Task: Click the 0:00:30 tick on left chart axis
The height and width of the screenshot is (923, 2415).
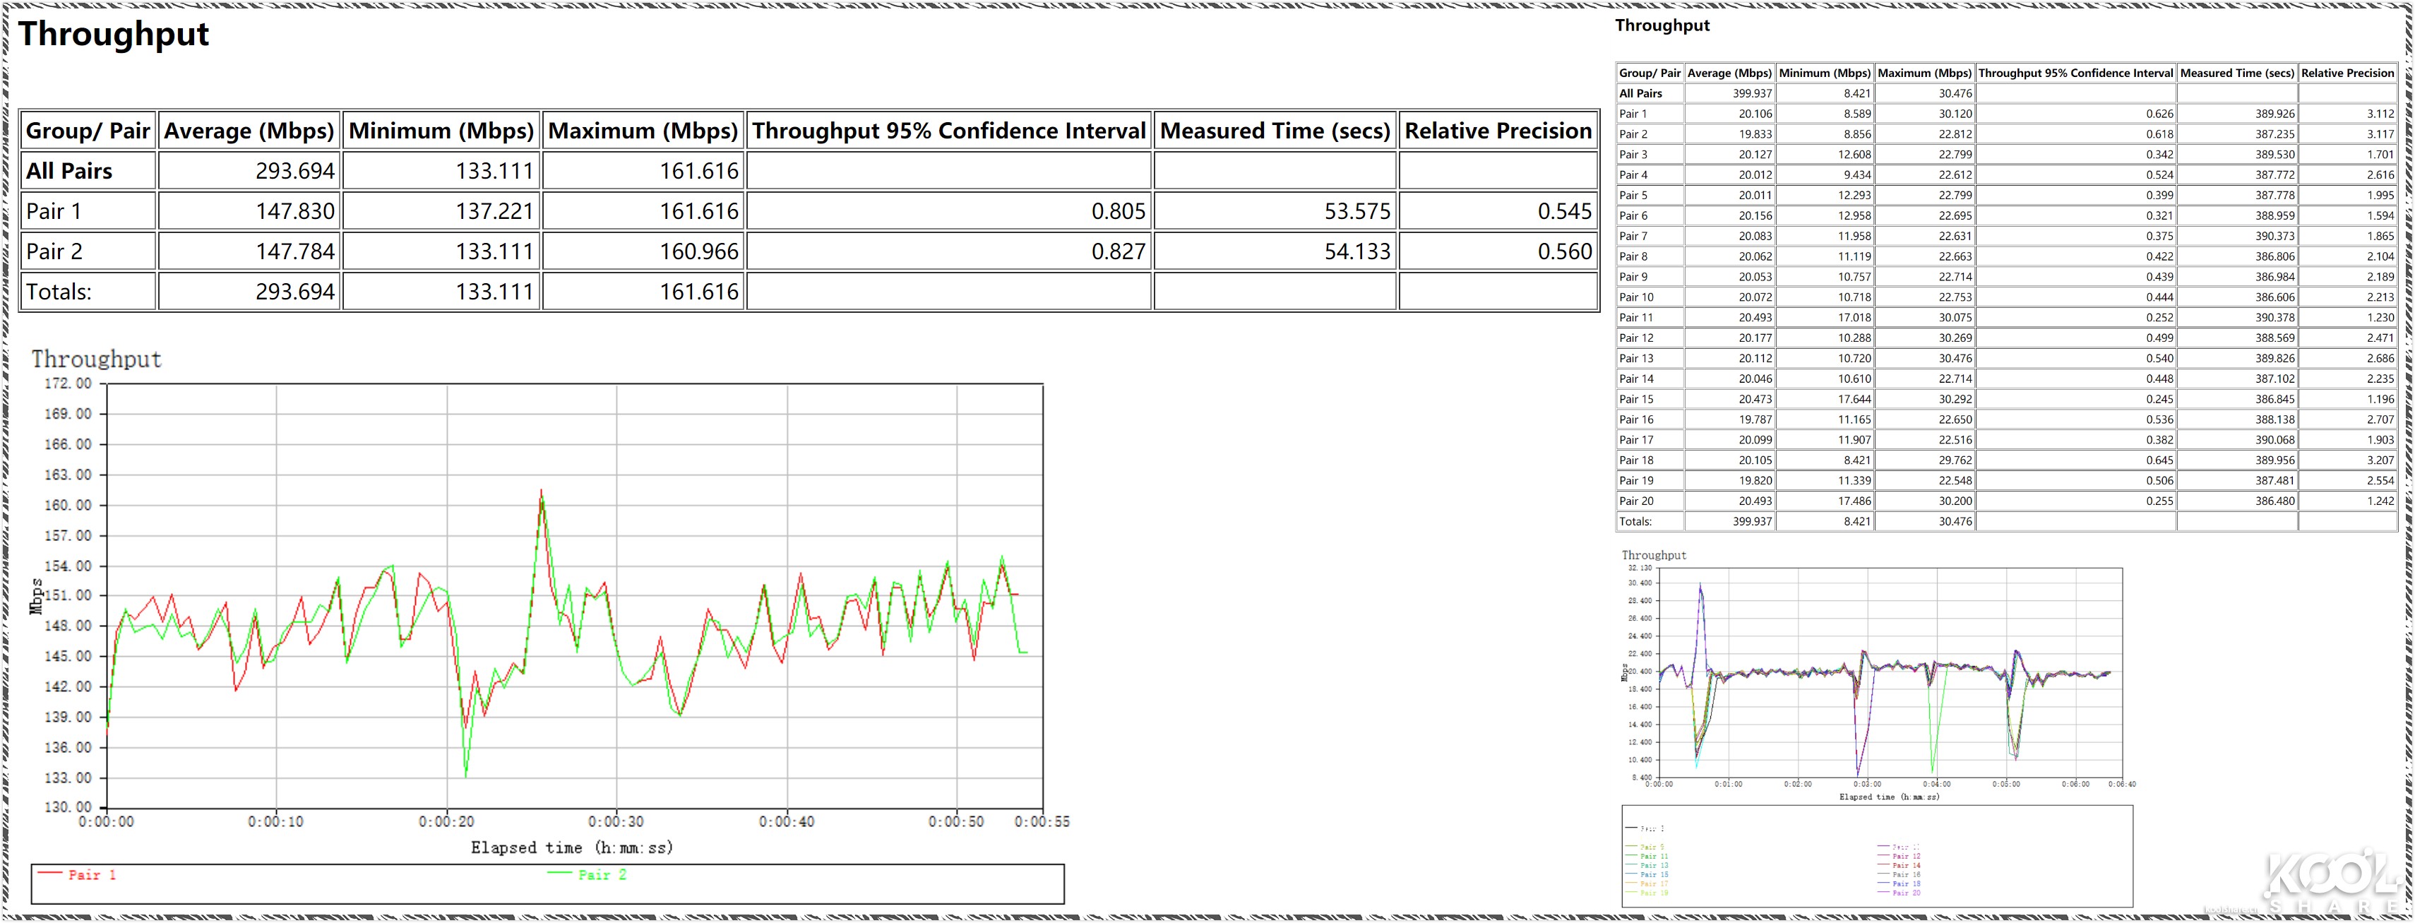Action: [616, 822]
